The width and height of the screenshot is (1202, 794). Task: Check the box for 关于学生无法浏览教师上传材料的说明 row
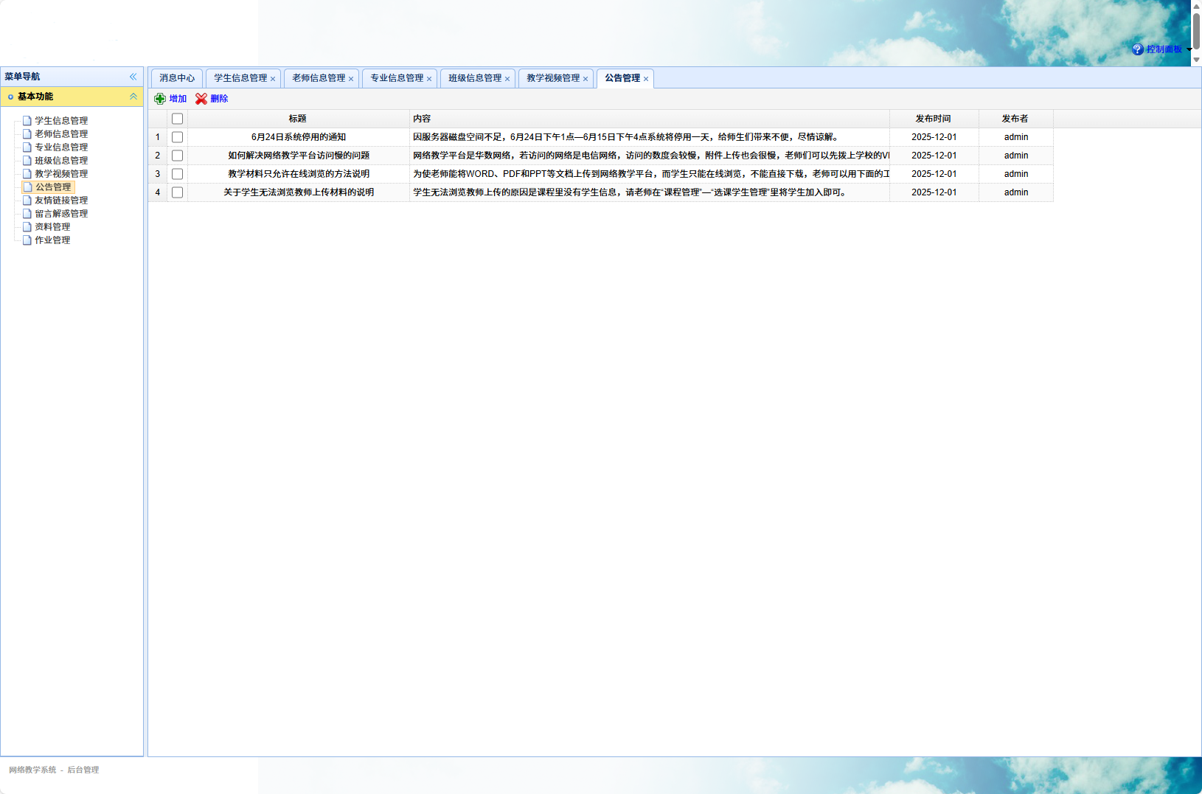[177, 192]
